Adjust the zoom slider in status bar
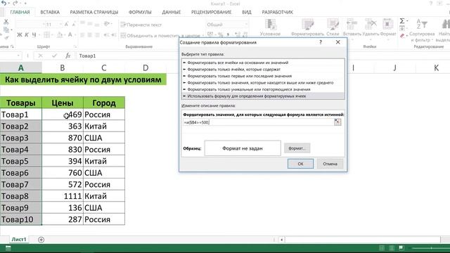Screen dimensions: 450x253 click(430, 248)
